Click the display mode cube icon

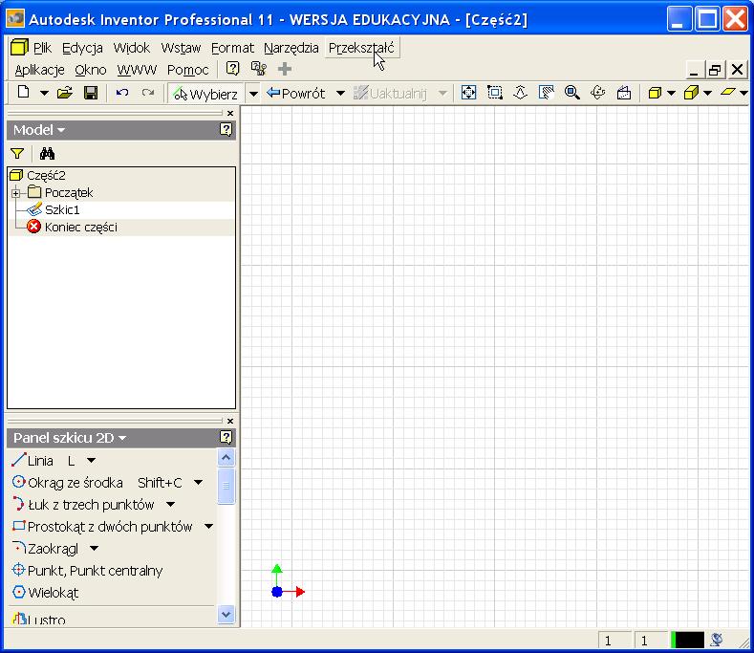[x=655, y=93]
